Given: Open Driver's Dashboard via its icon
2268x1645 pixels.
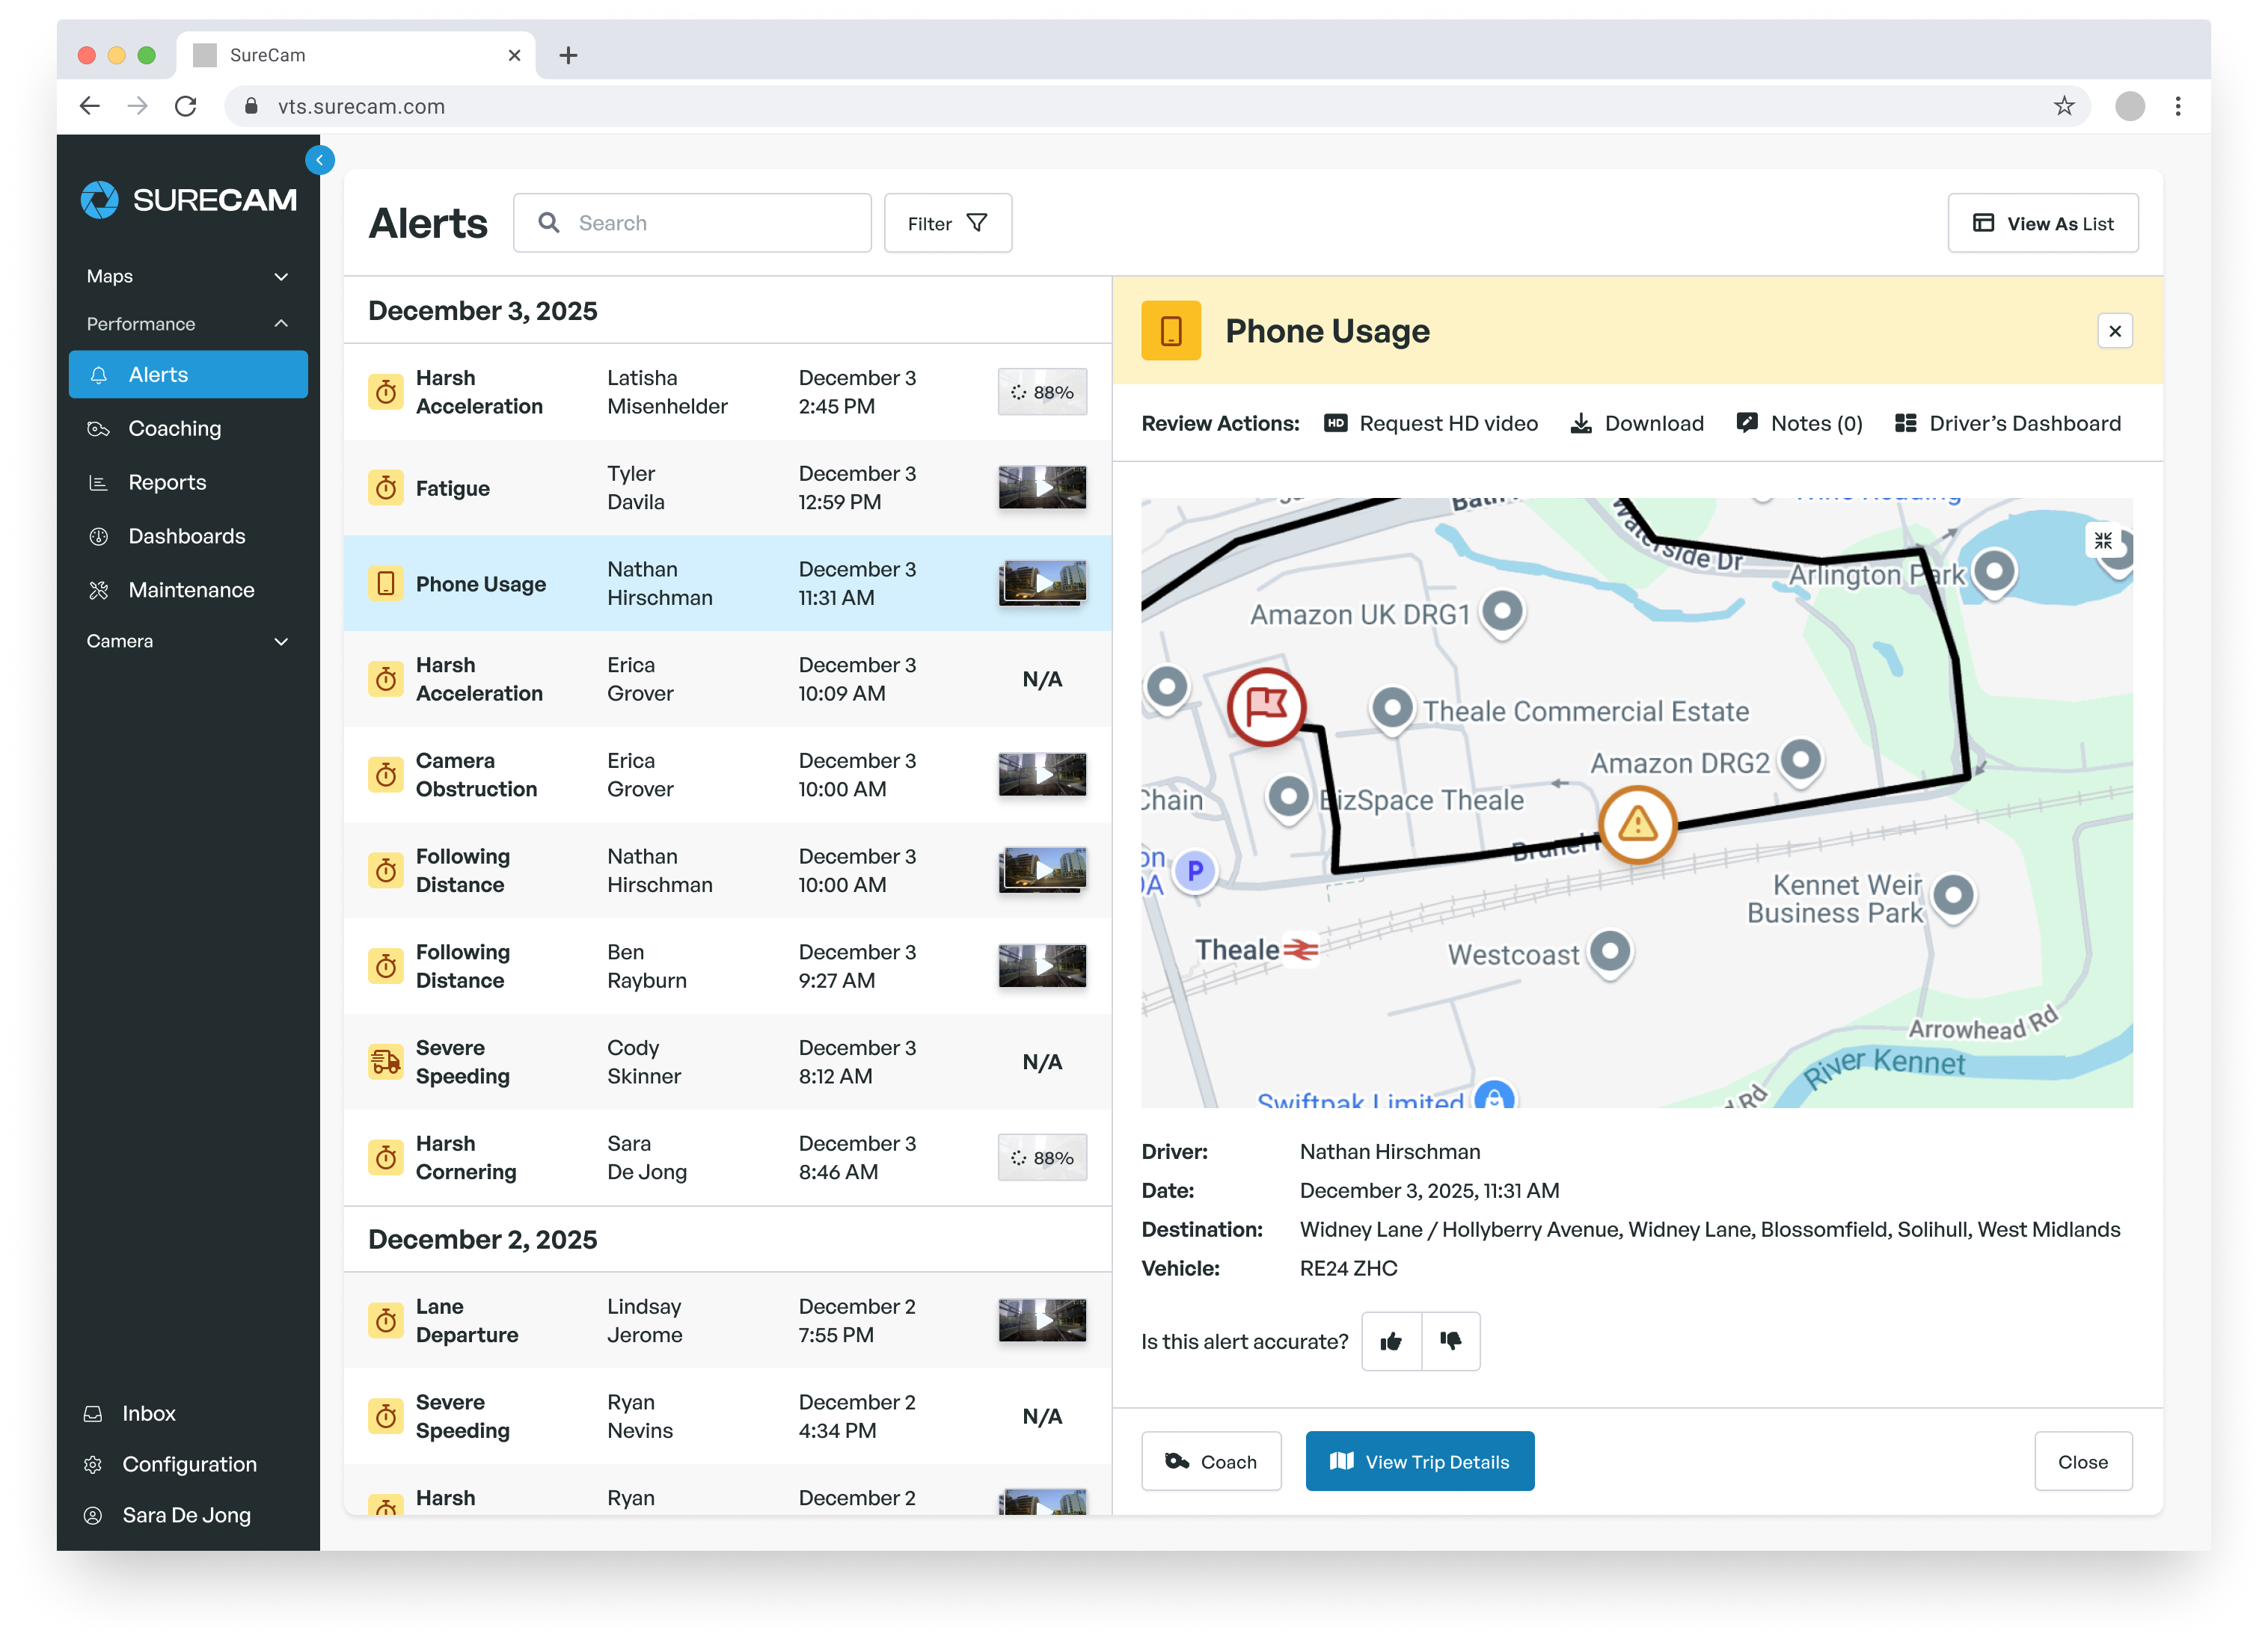Looking at the screenshot, I should tap(1903, 422).
